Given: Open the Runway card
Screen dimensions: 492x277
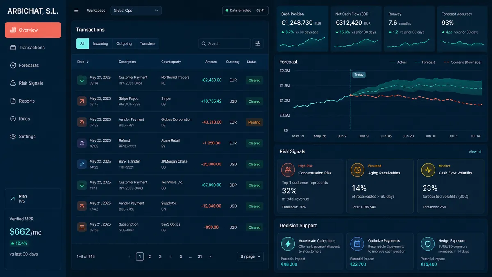Looking at the screenshot, I should (x=410, y=29).
